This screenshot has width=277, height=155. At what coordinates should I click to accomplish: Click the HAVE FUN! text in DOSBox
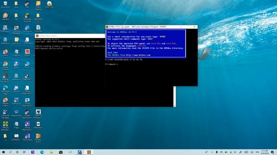[x=113, y=53]
